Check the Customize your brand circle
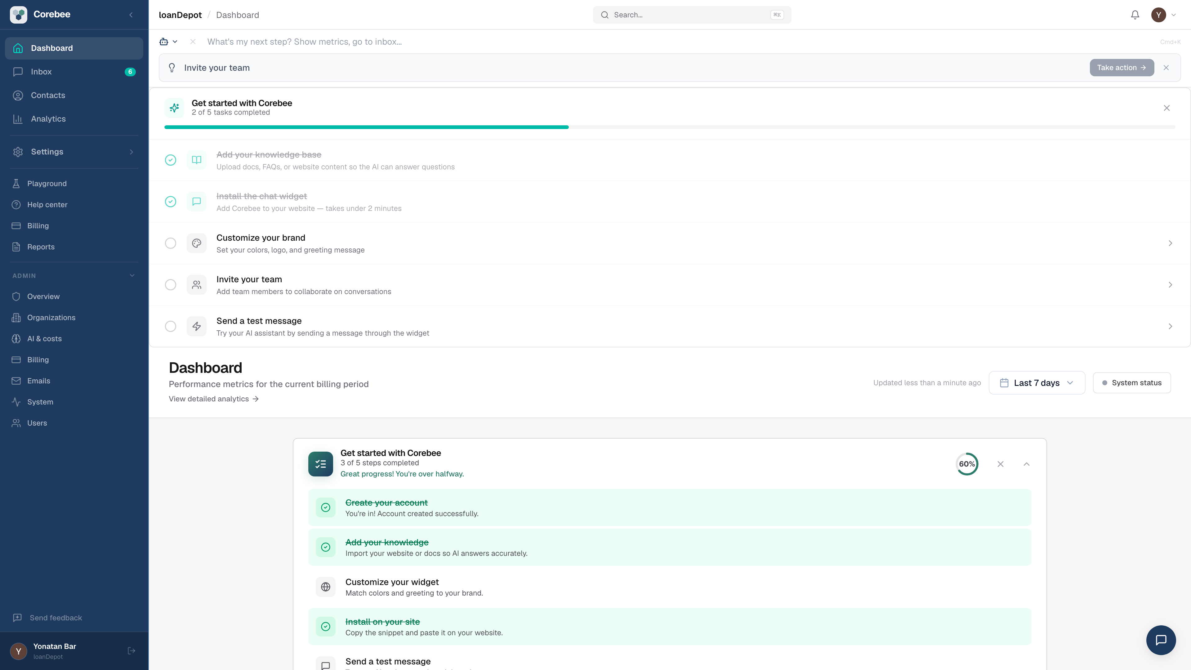This screenshot has width=1191, height=670. coord(171,243)
